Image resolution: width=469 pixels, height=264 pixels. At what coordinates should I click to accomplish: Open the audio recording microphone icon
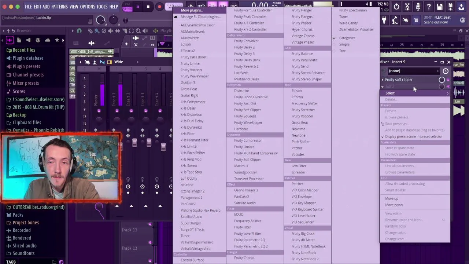(x=418, y=7)
